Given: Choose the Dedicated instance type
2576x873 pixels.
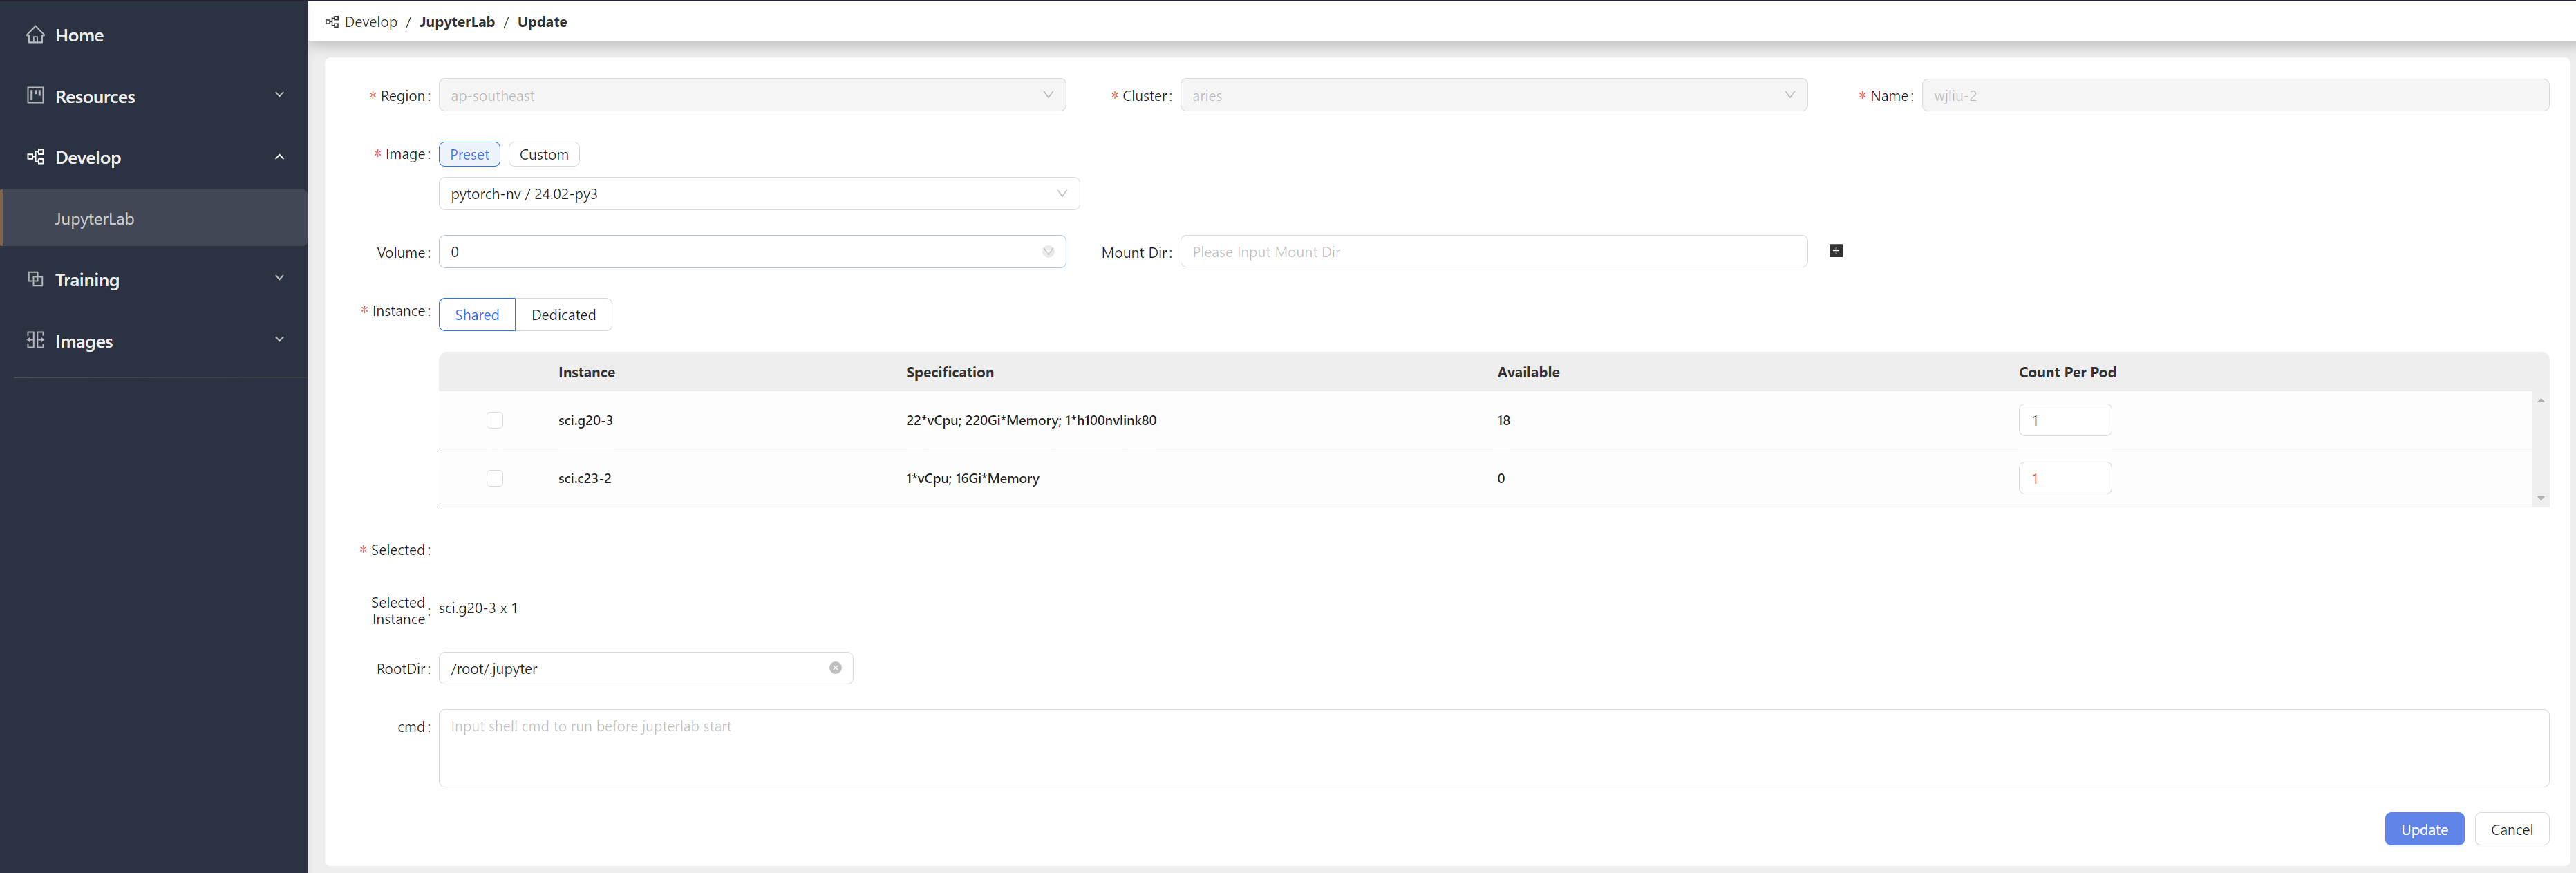Looking at the screenshot, I should pyautogui.click(x=563, y=314).
